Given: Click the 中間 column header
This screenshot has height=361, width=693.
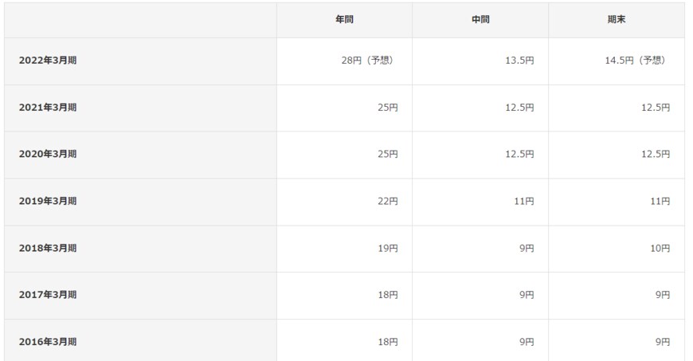Looking at the screenshot, I should tap(480, 20).
